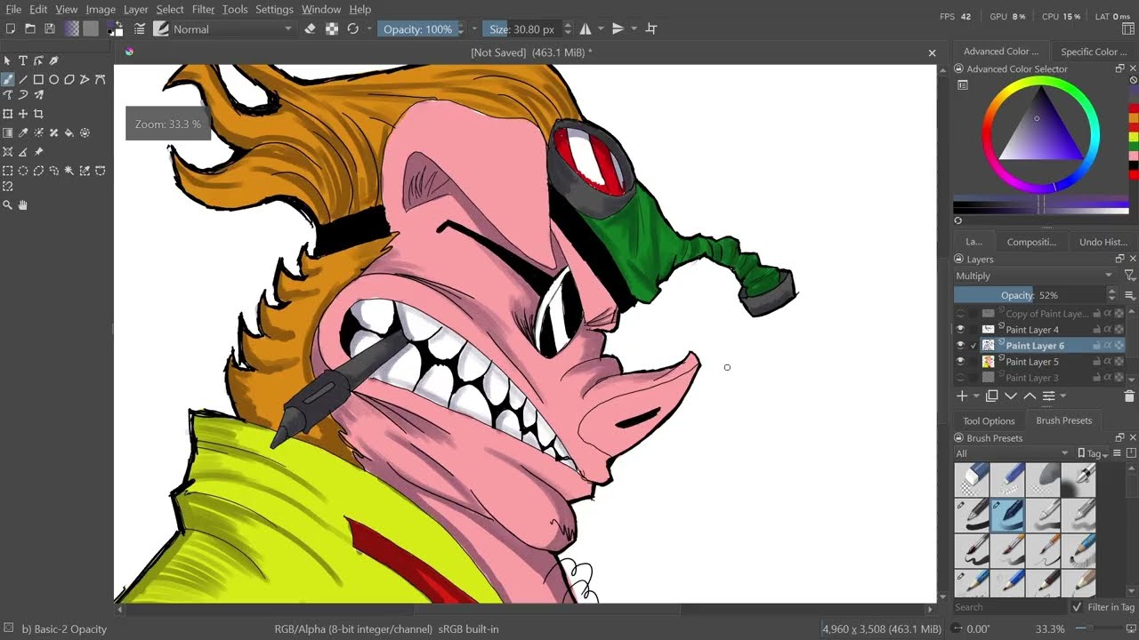Open the Layer menu
The width and height of the screenshot is (1139, 640).
136,9
